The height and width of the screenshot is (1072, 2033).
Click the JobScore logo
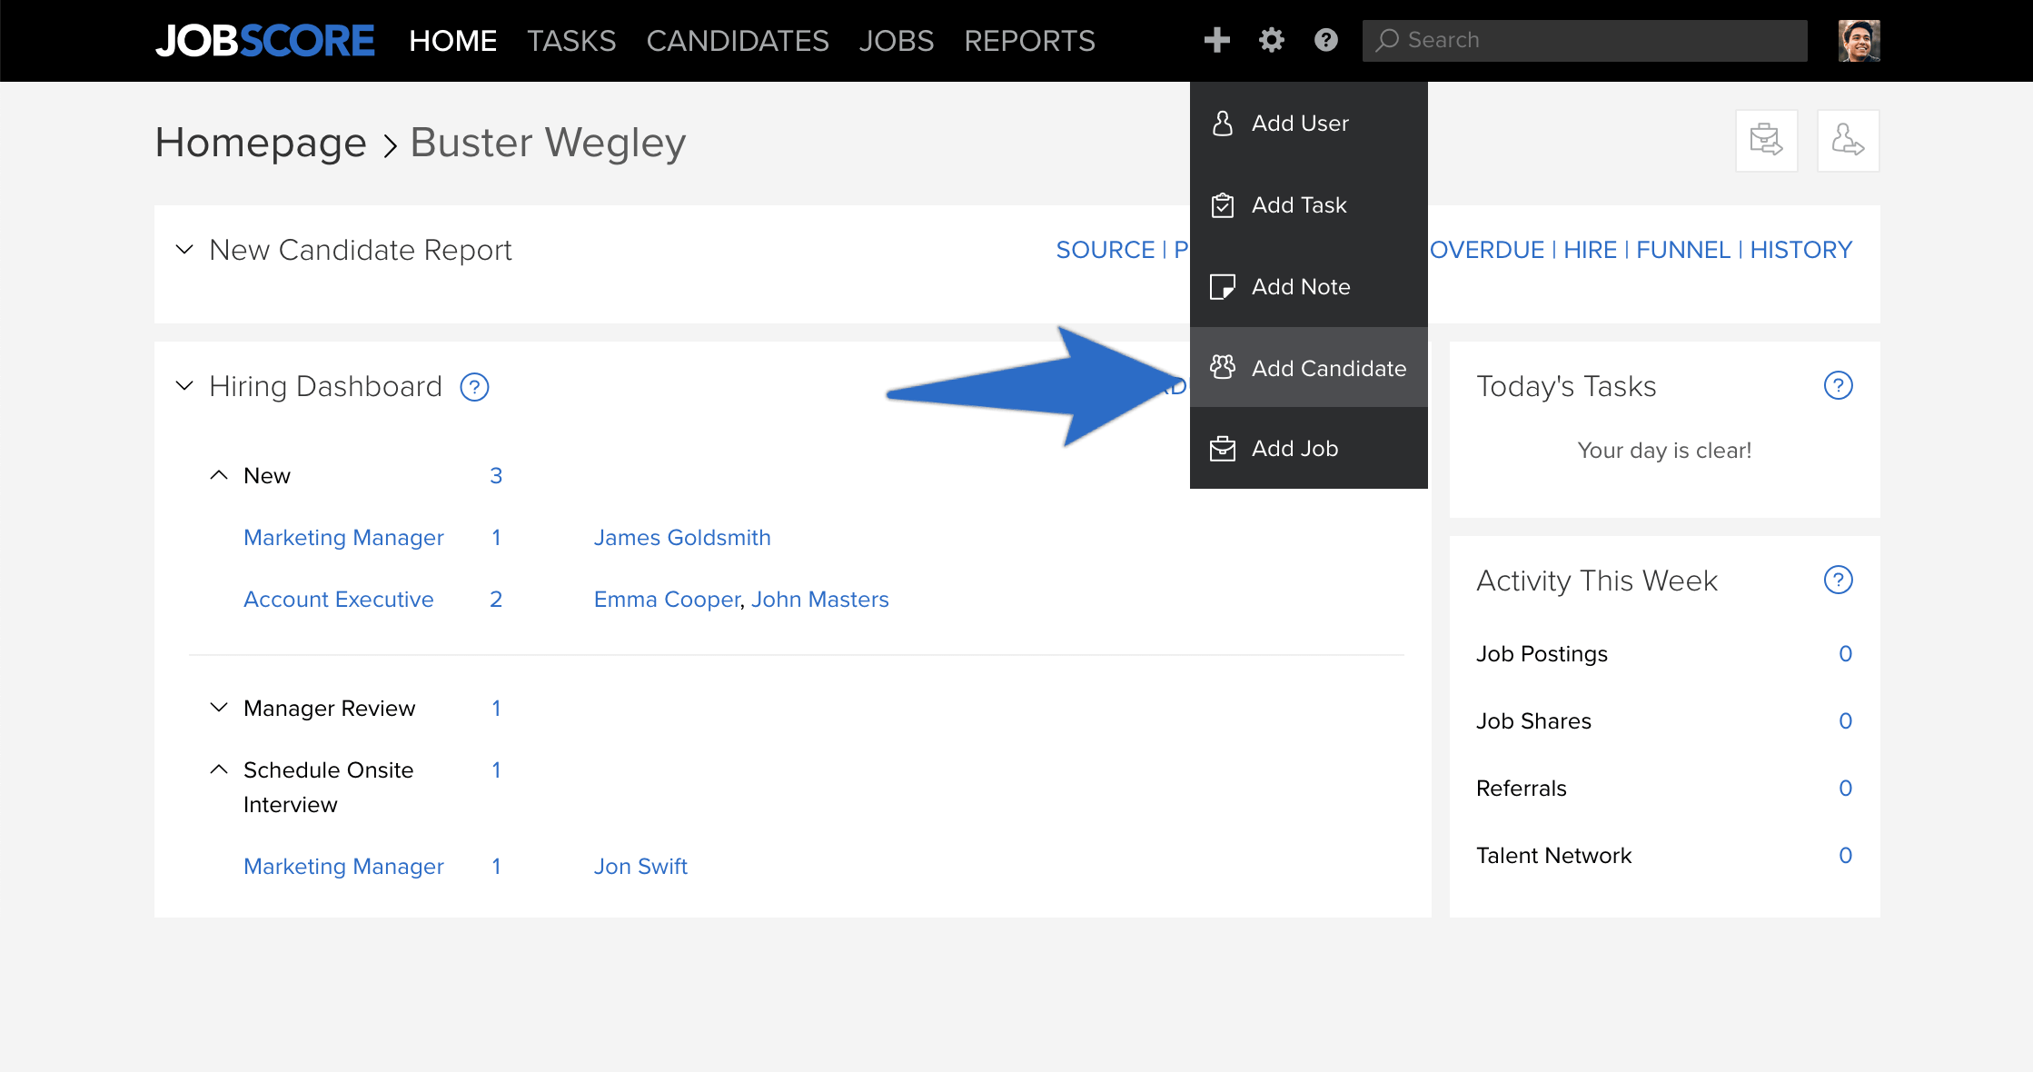[264, 41]
